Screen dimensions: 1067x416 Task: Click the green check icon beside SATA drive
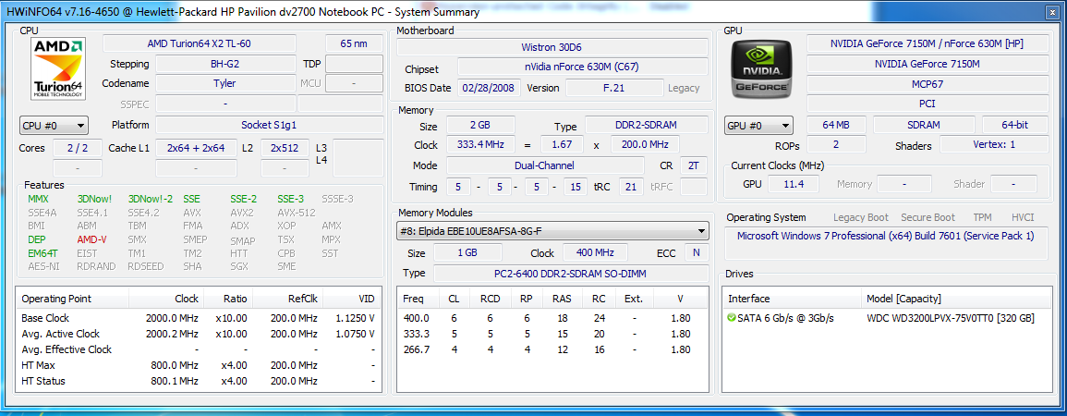732,318
